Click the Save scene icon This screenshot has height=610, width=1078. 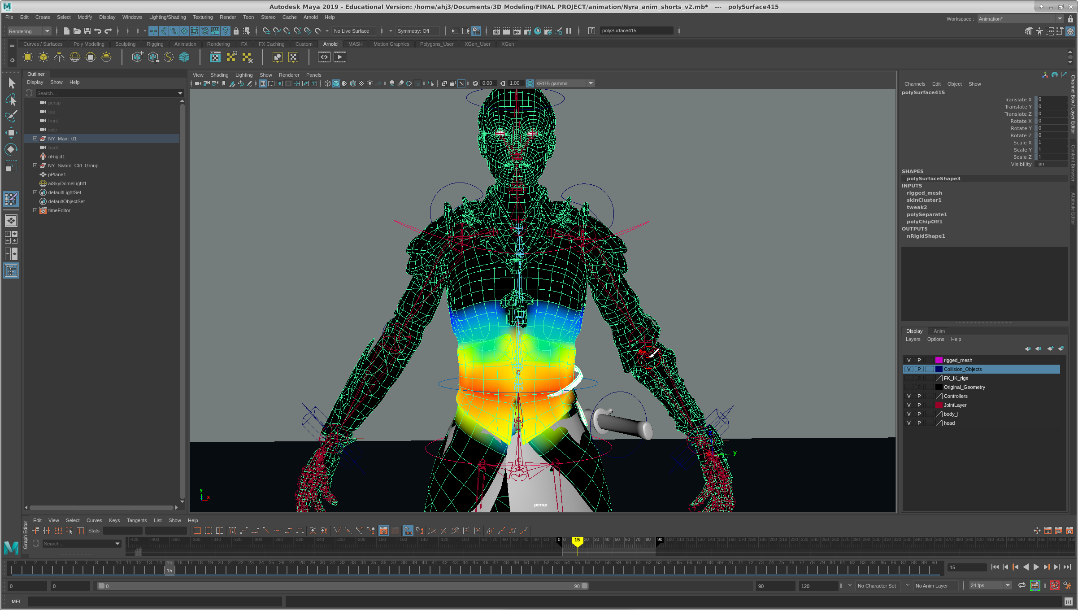[87, 31]
